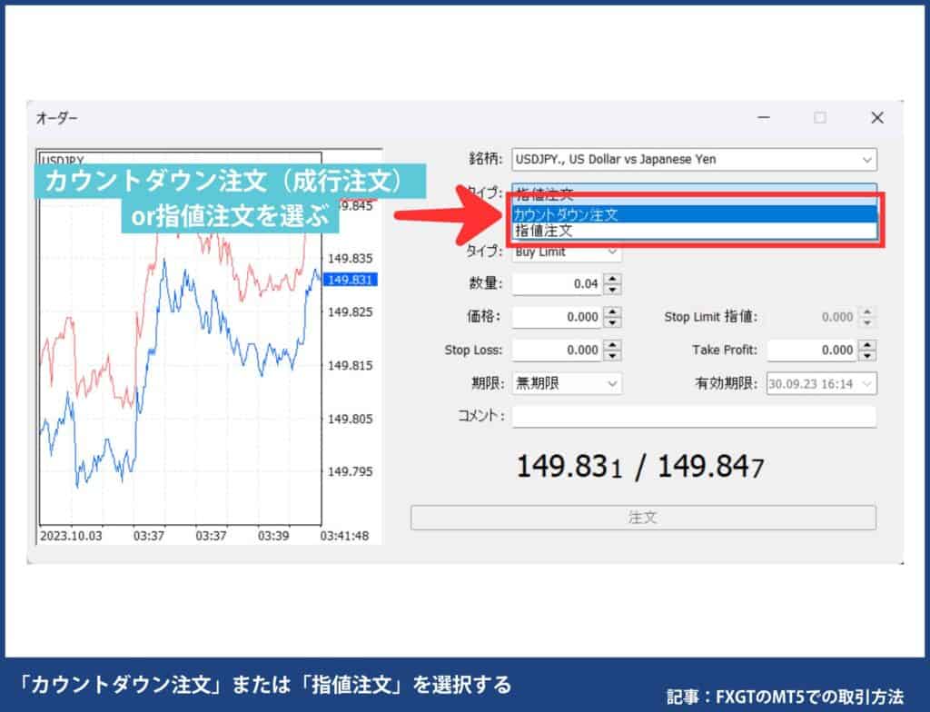The image size is (930, 712).
Task: Click the 指値注文 type combo box header
Action: [x=694, y=193]
